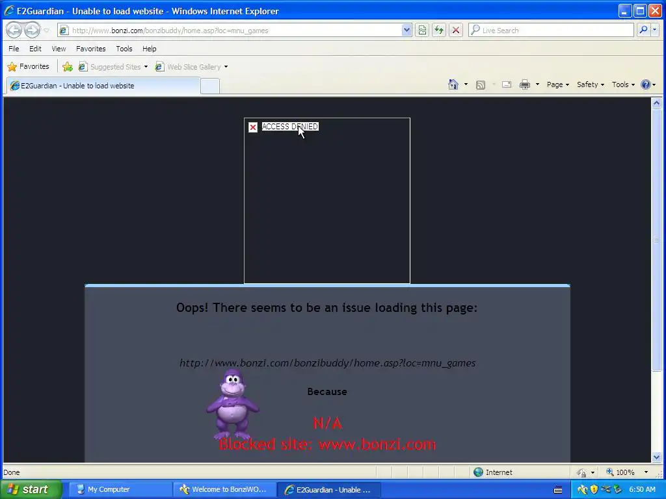This screenshot has height=499, width=666.
Task: Open search provider options dropdown
Action: pos(654,30)
